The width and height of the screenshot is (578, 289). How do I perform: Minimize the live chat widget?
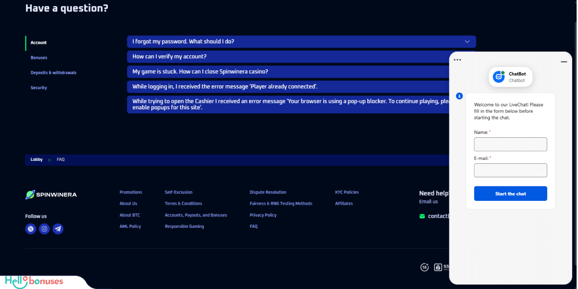(564, 62)
